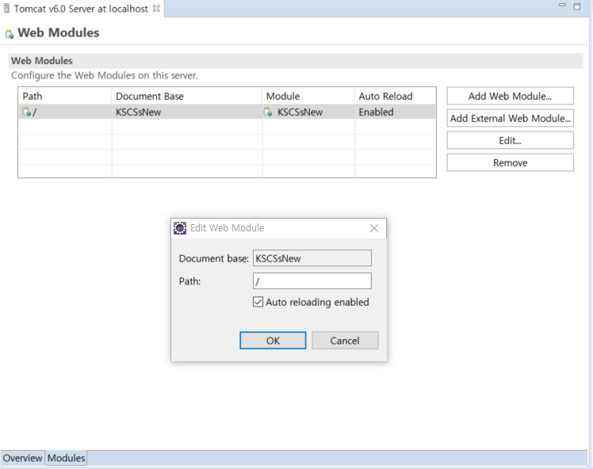Confirm the dialog with OK
This screenshot has width=593, height=469.
point(273,341)
